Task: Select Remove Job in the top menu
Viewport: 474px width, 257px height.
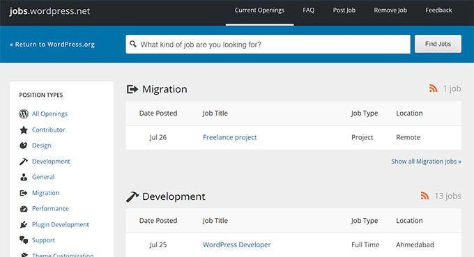Action: click(x=390, y=10)
